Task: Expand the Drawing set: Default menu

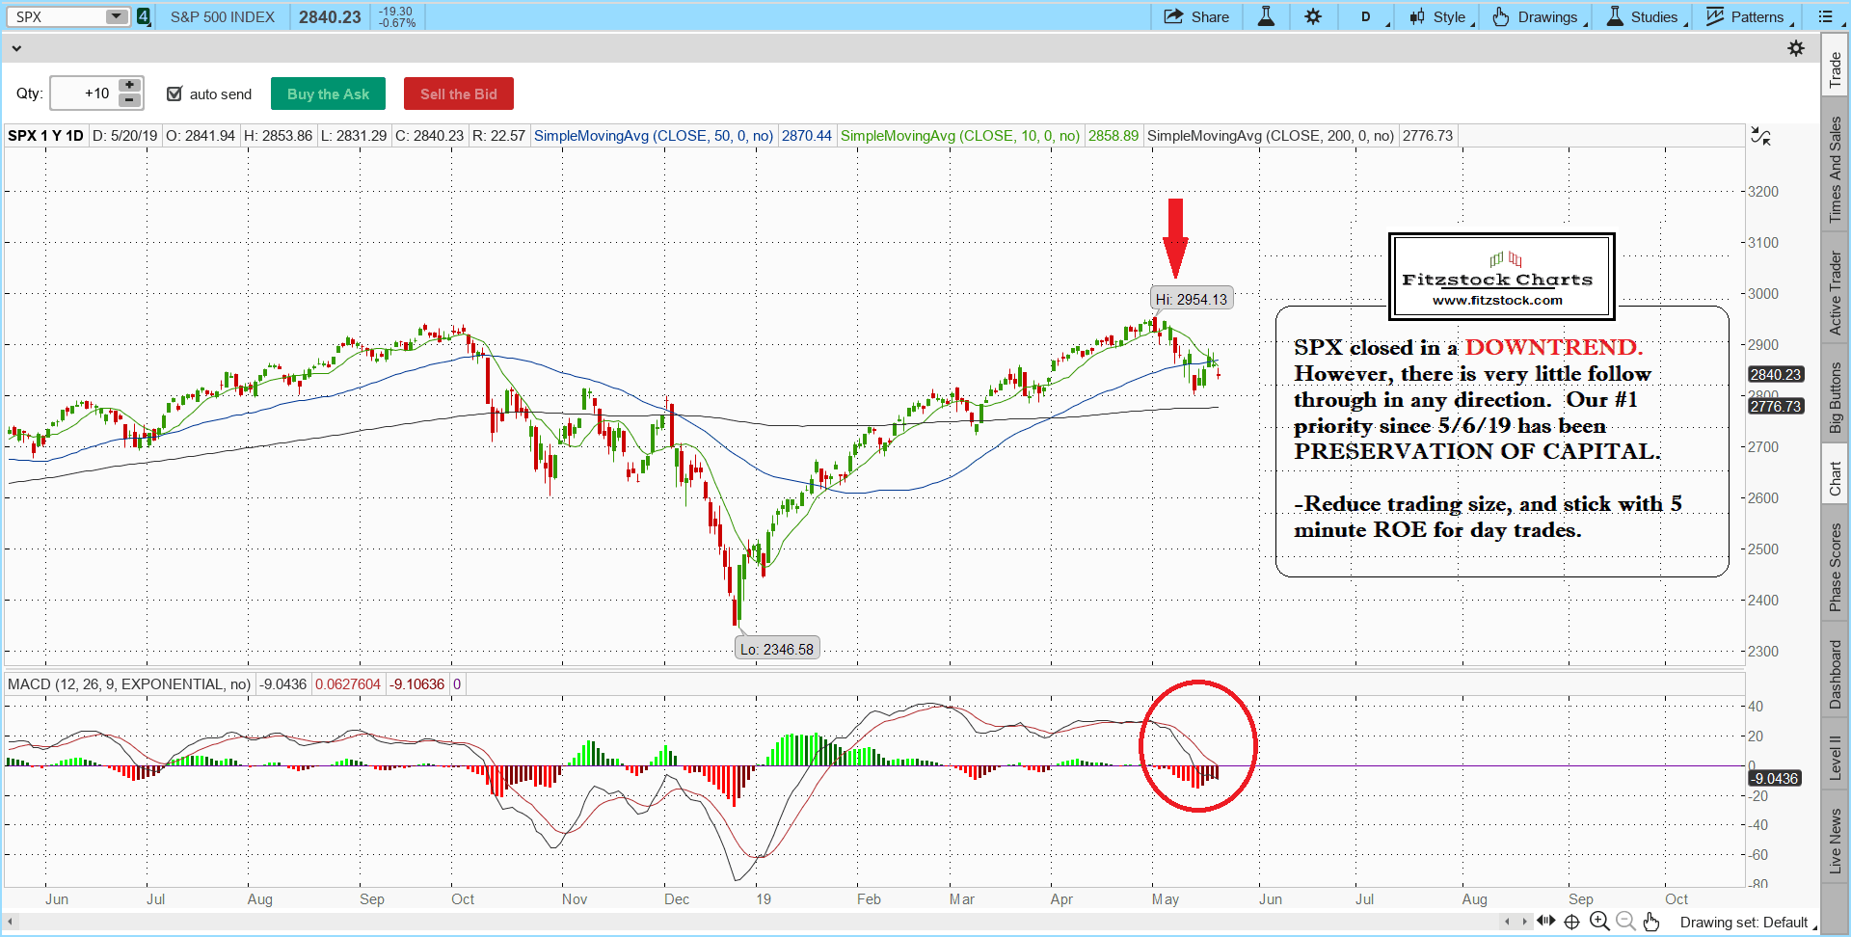Action: pyautogui.click(x=1747, y=923)
